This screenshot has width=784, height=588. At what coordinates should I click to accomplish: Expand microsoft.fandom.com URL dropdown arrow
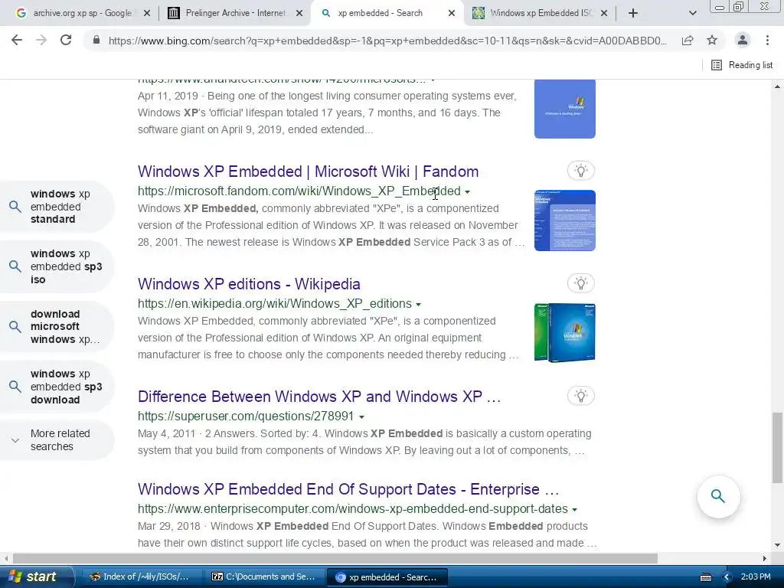[x=468, y=192]
